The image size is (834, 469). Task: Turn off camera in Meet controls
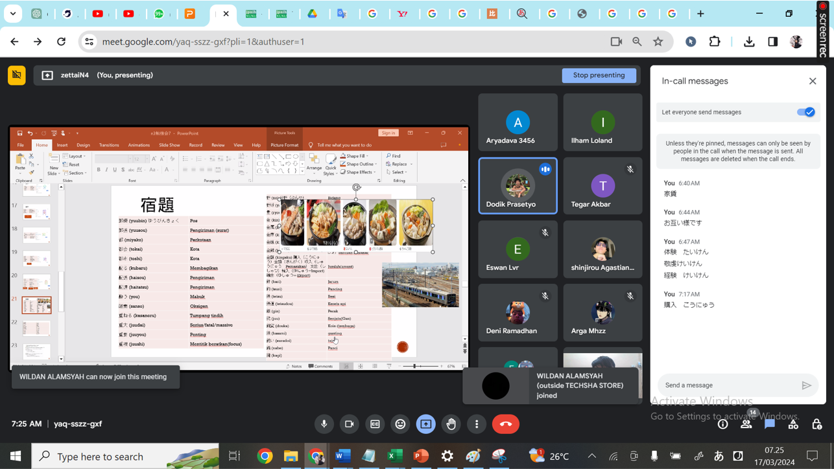(350, 424)
